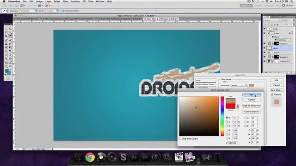The image size is (296, 166).
Task: Select the Clone Stamp tool
Action: click(x=6, y=44)
